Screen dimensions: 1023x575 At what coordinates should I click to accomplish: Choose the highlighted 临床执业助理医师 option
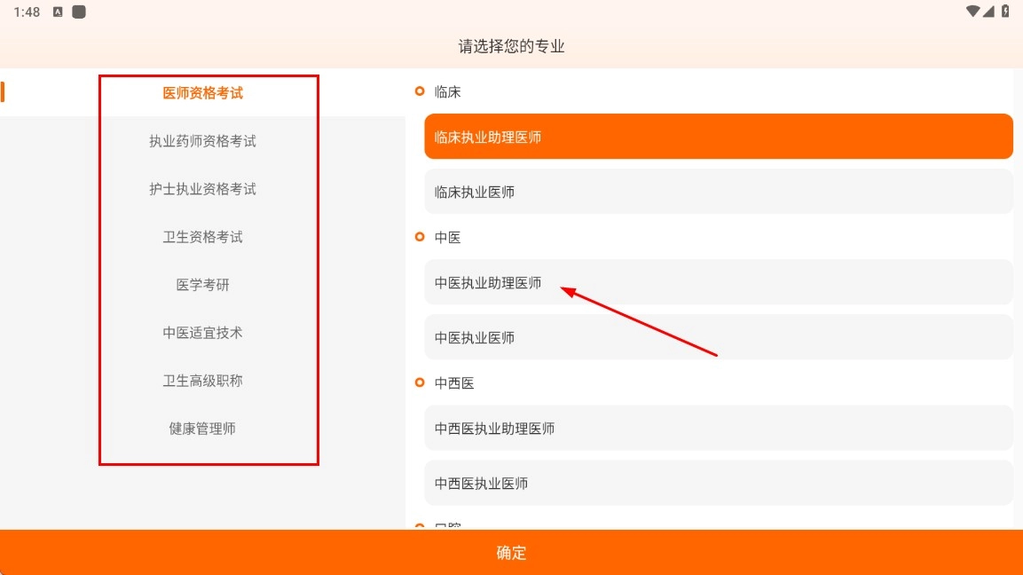[718, 137]
